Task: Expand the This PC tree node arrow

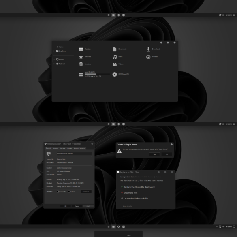Action: pyautogui.click(x=54, y=60)
